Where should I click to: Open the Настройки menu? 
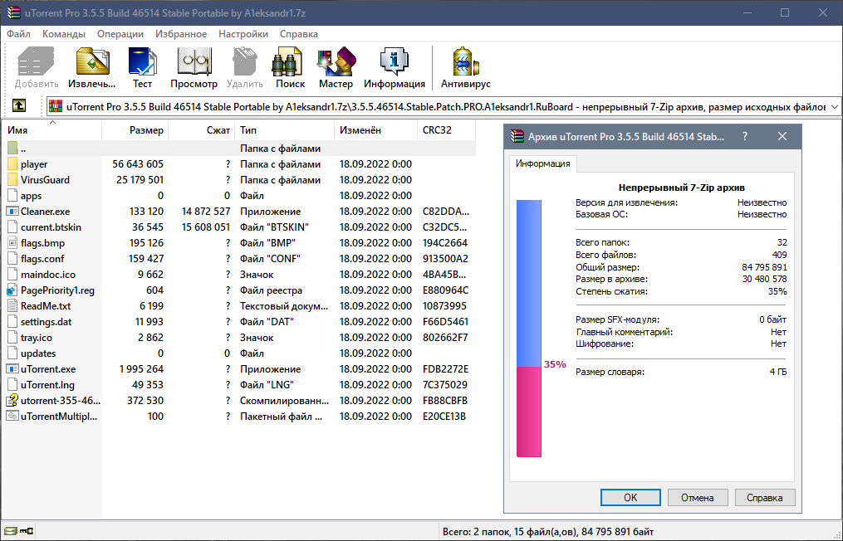(x=243, y=34)
